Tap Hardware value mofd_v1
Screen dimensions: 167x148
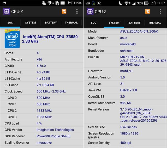(126, 71)
